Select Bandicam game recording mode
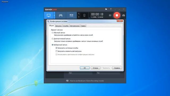 [x=61, y=15]
